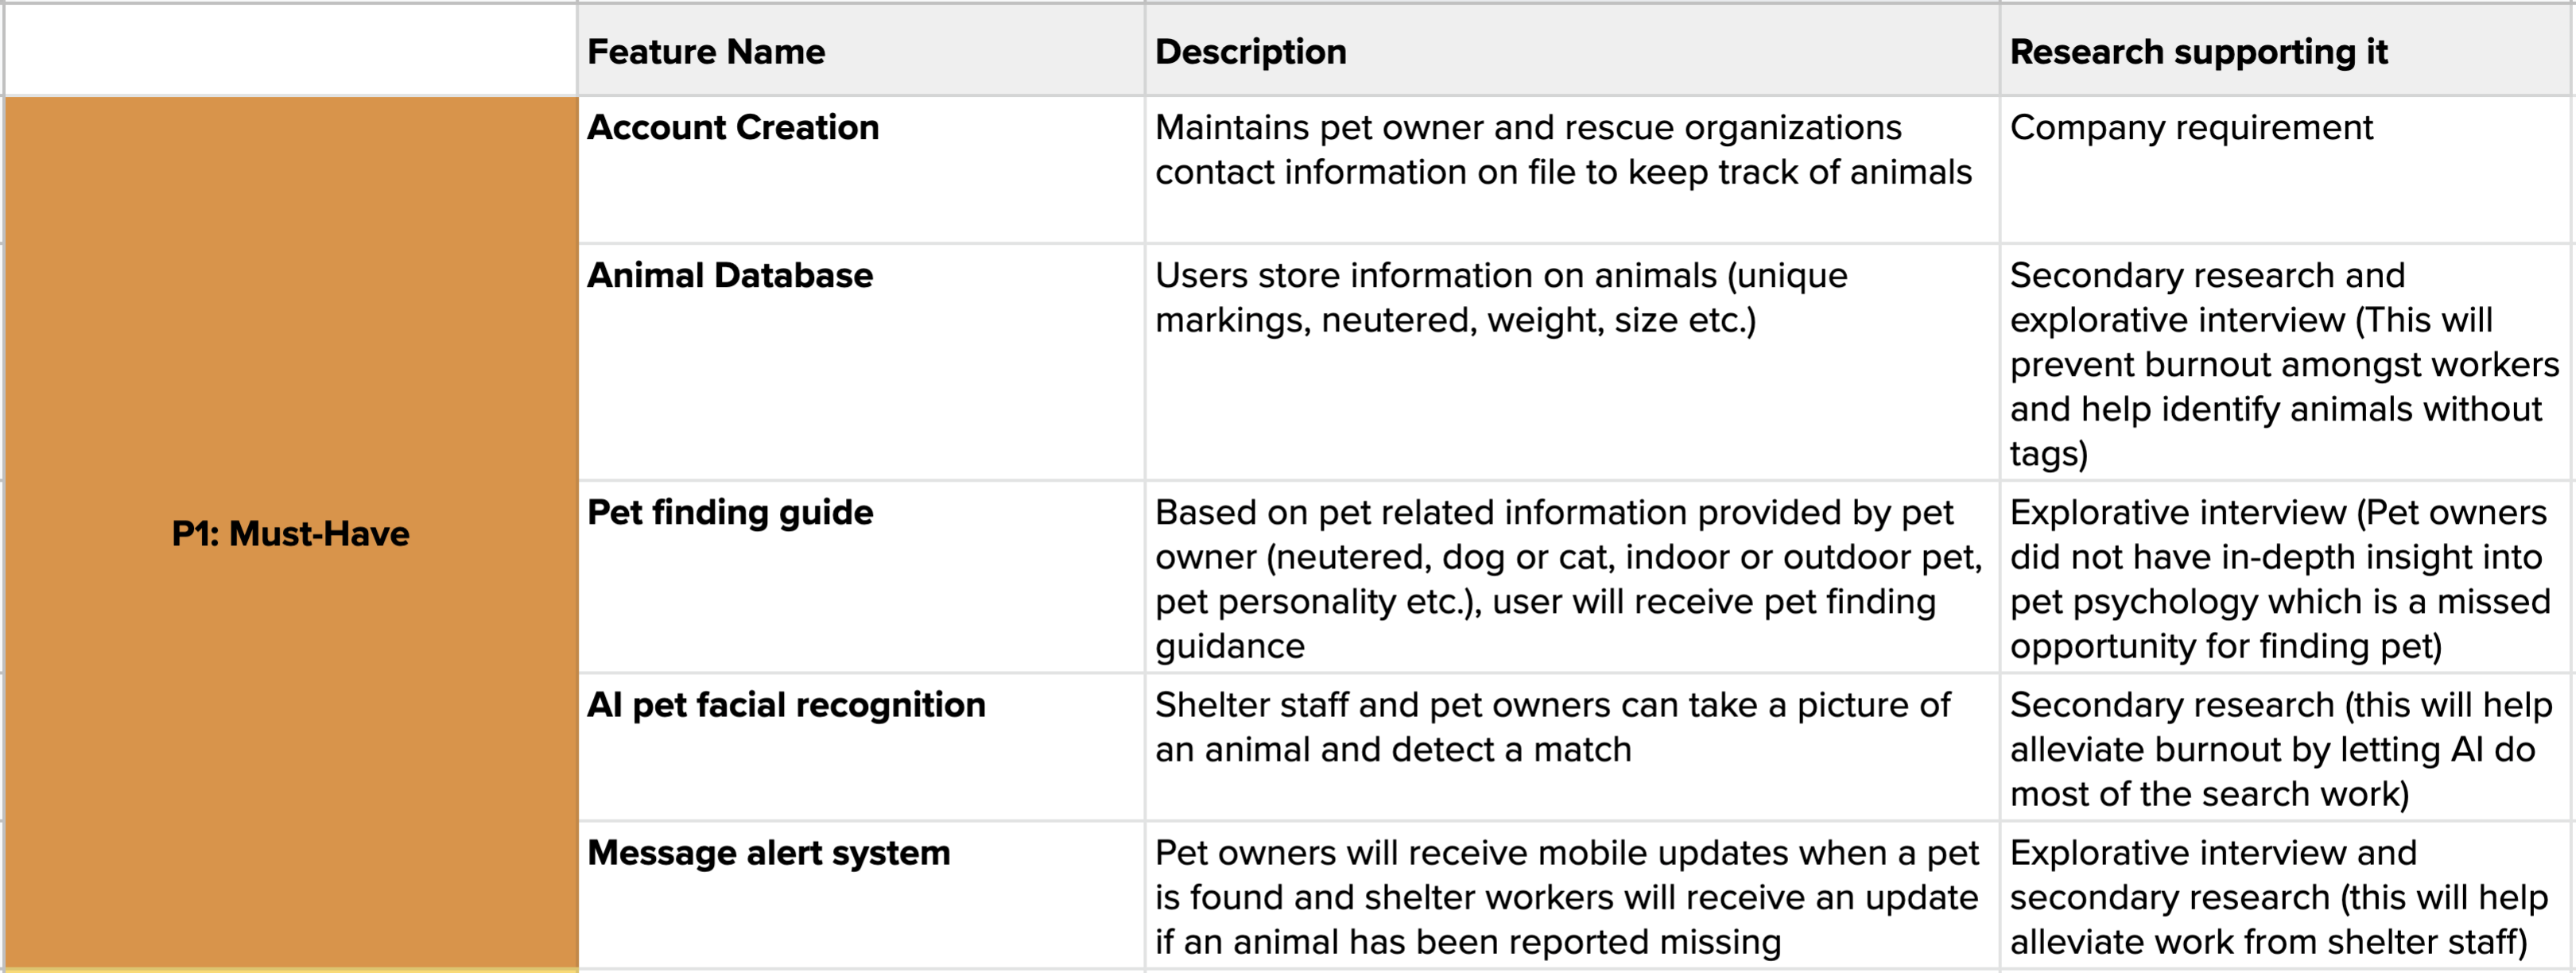The height and width of the screenshot is (973, 2576).
Task: Select the Company requirement cell
Action: tap(2286, 170)
